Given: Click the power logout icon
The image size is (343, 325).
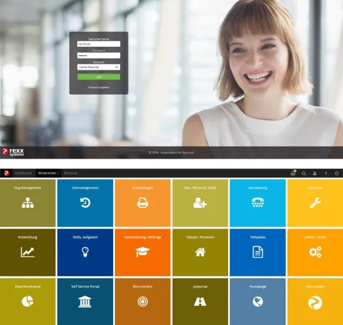Looking at the screenshot, I should (x=337, y=173).
